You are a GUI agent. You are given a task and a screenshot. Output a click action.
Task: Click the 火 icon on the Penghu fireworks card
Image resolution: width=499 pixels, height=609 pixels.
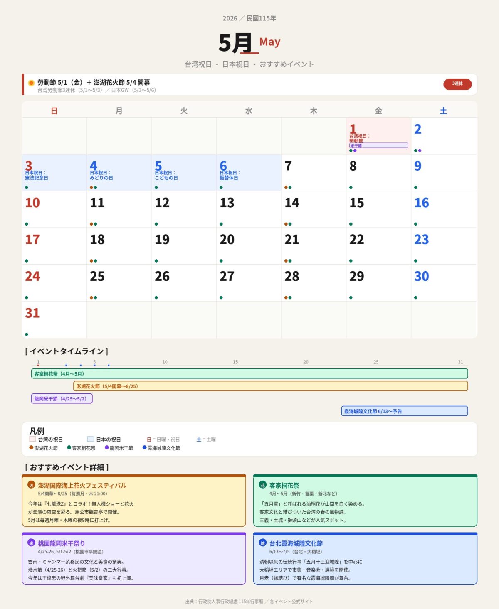(31, 485)
